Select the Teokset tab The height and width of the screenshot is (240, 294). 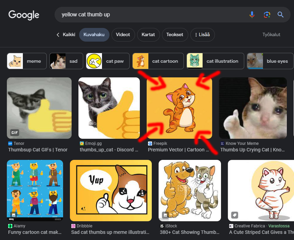(x=175, y=35)
